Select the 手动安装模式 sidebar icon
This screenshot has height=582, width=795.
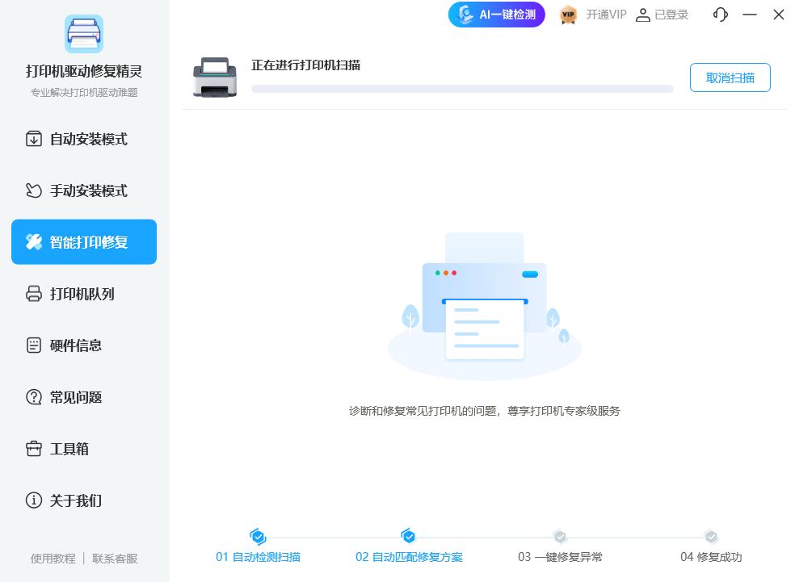click(32, 190)
